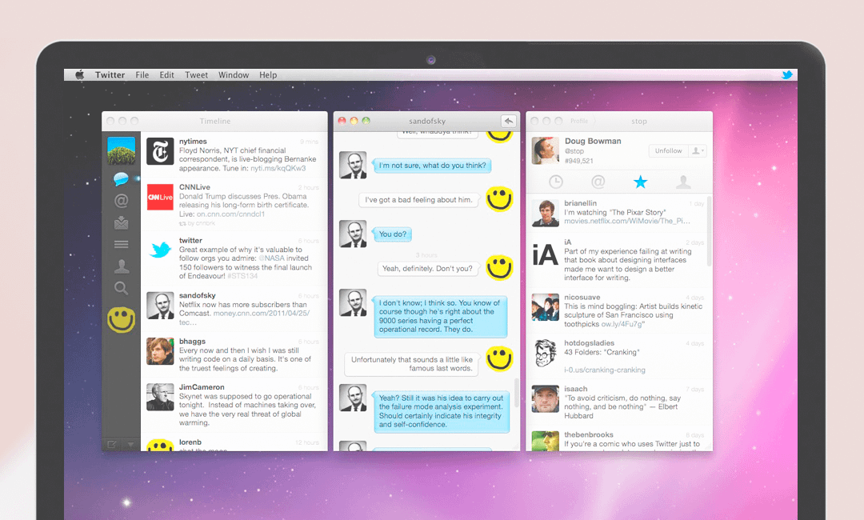Image resolution: width=864 pixels, height=520 pixels.
Task: Click the nytimes avatar in Timeline
Action: (160, 151)
